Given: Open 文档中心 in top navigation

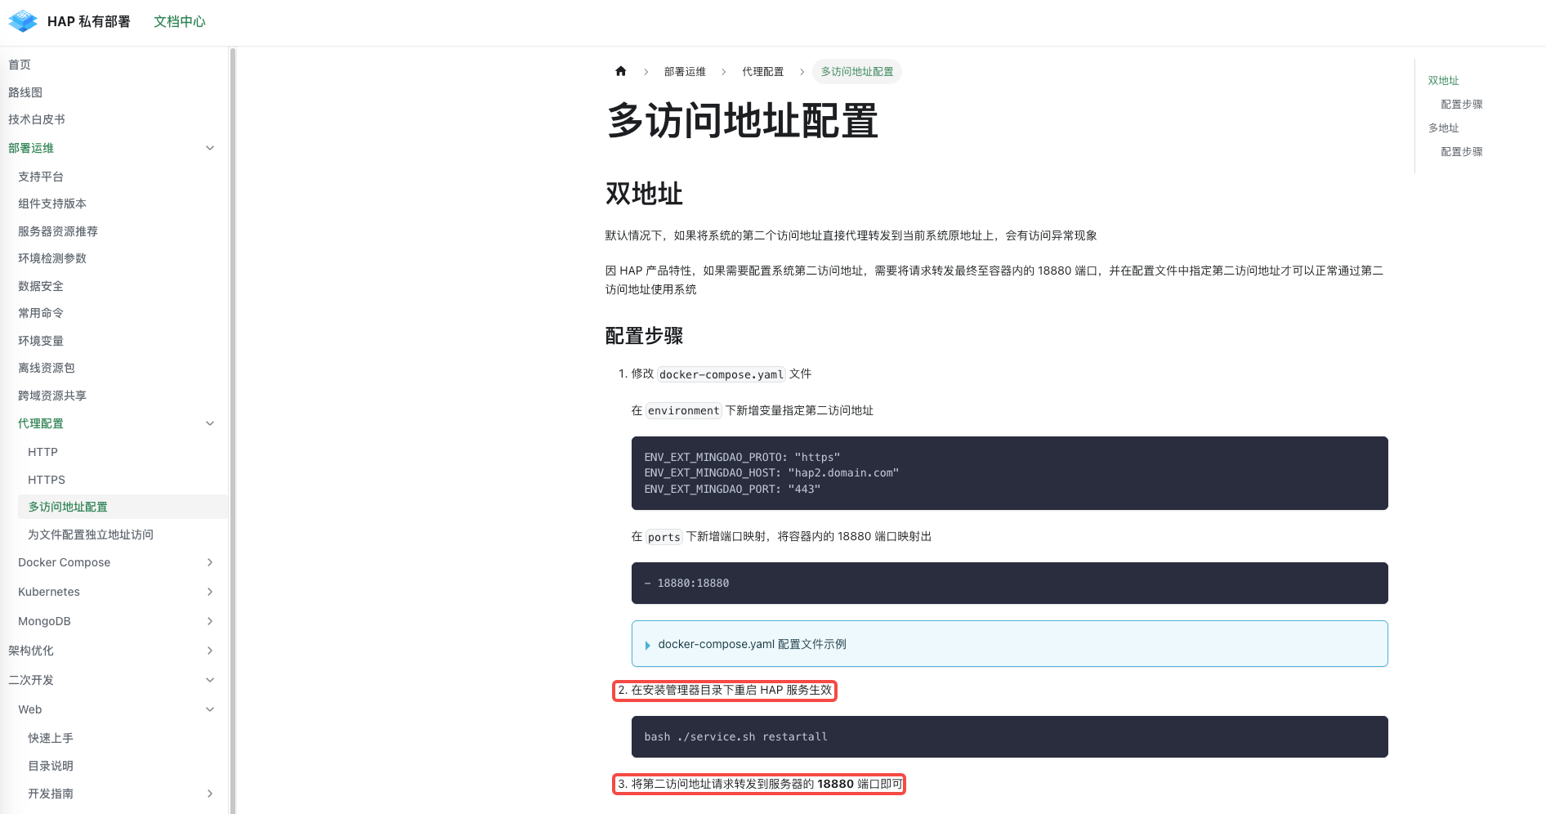Looking at the screenshot, I should pos(180,21).
